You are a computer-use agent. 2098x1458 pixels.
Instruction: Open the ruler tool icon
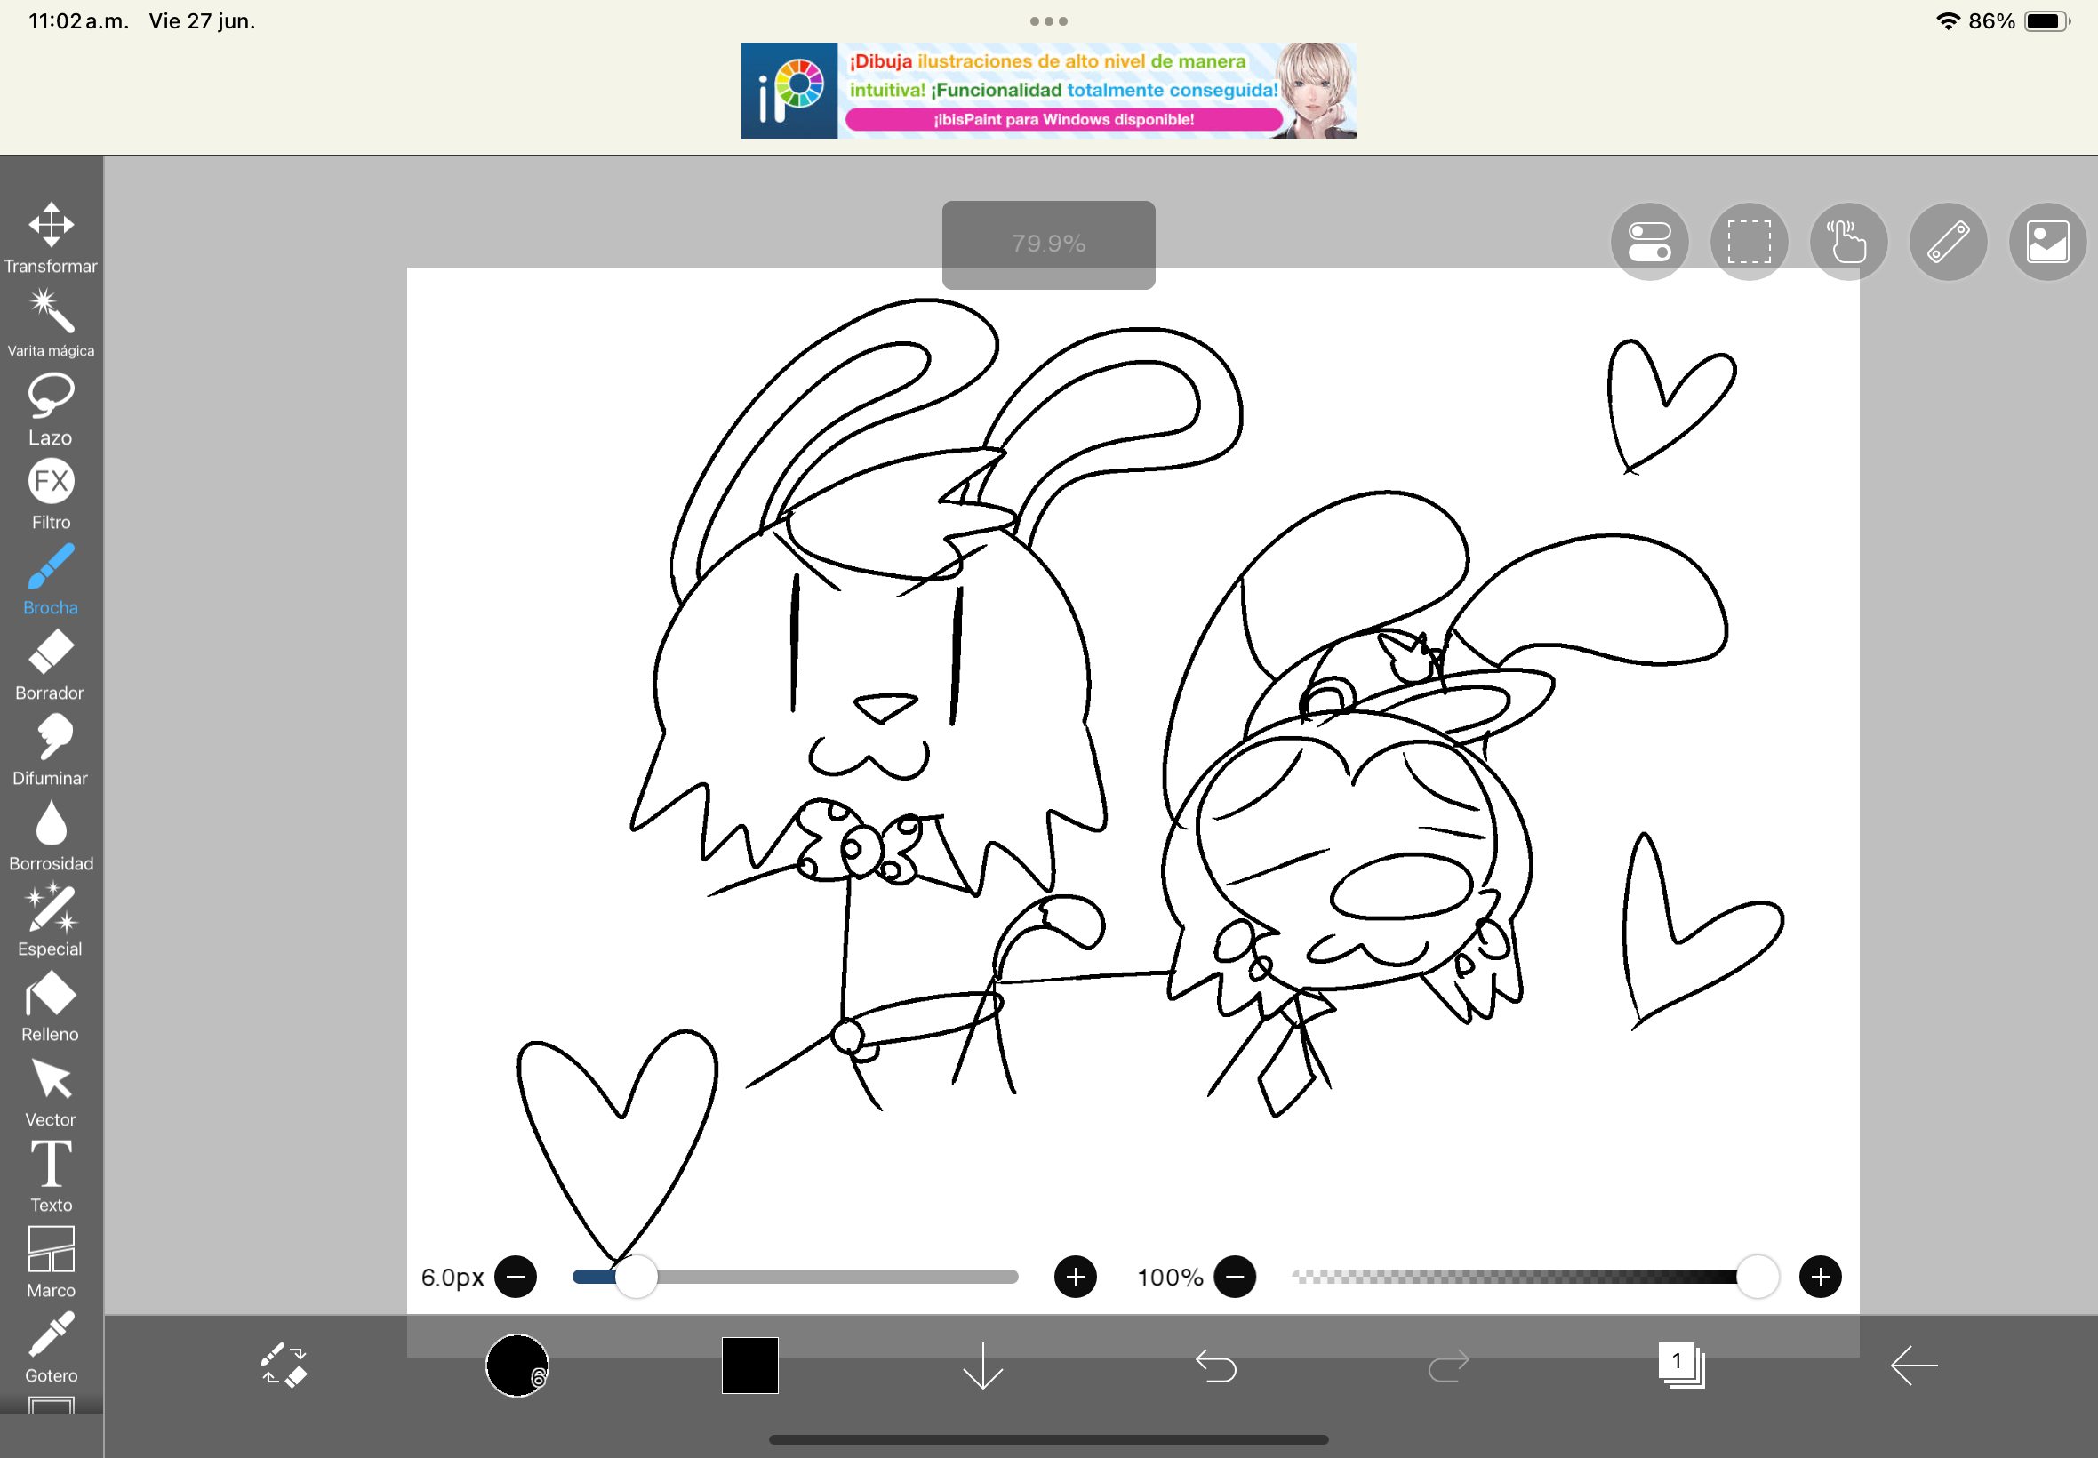click(1949, 242)
